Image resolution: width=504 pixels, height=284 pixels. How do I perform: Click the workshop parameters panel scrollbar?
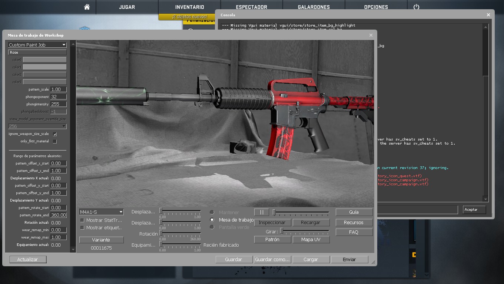click(73, 147)
